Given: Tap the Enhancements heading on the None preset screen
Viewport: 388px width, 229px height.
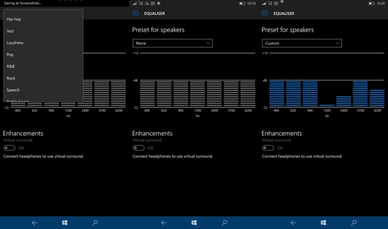Looking at the screenshot, I should (153, 134).
